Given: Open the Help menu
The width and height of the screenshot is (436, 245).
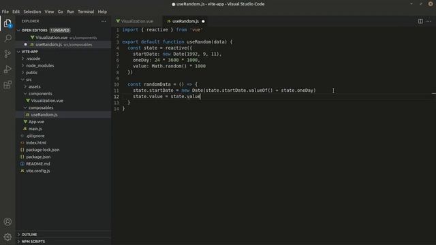Looking at the screenshot, I should [x=102, y=12].
